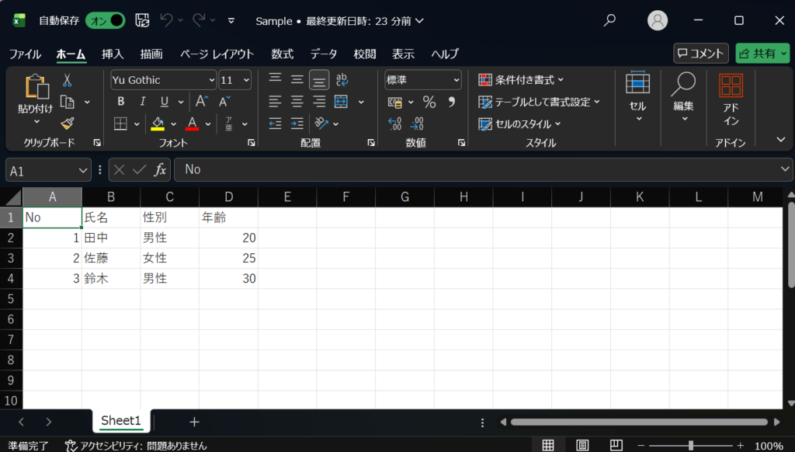The height and width of the screenshot is (452, 795).
Task: Open the Editing (編集) button
Action: tap(683, 96)
